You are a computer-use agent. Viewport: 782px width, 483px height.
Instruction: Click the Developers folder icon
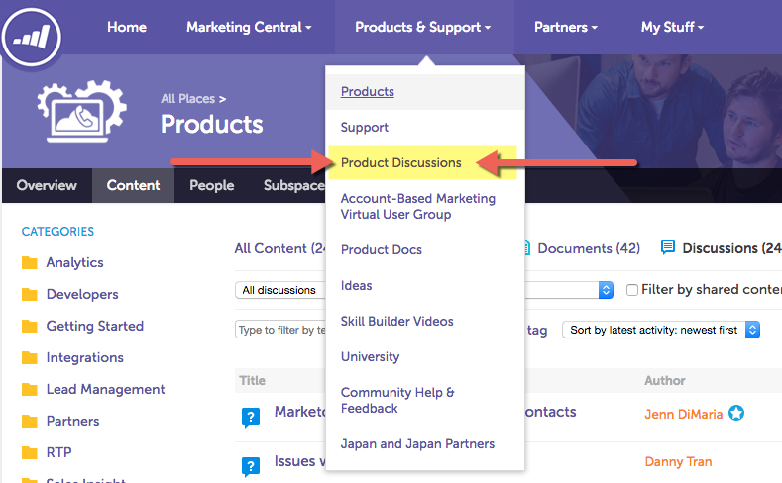coord(30,294)
